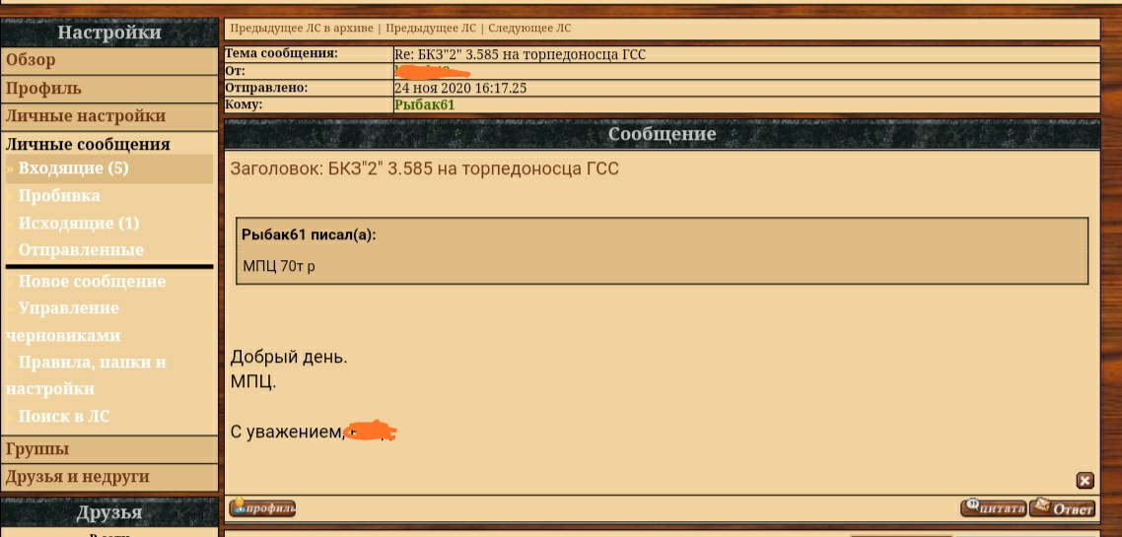Click the reply (Ответ) envelope button
Viewport: 1122px width, 537px height.
click(x=1063, y=507)
